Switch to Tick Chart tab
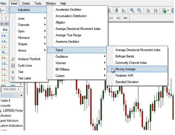 pos(10,89)
